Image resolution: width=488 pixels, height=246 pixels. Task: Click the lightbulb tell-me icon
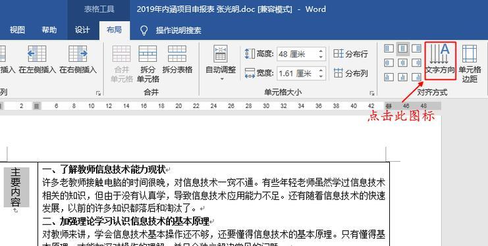(x=144, y=30)
